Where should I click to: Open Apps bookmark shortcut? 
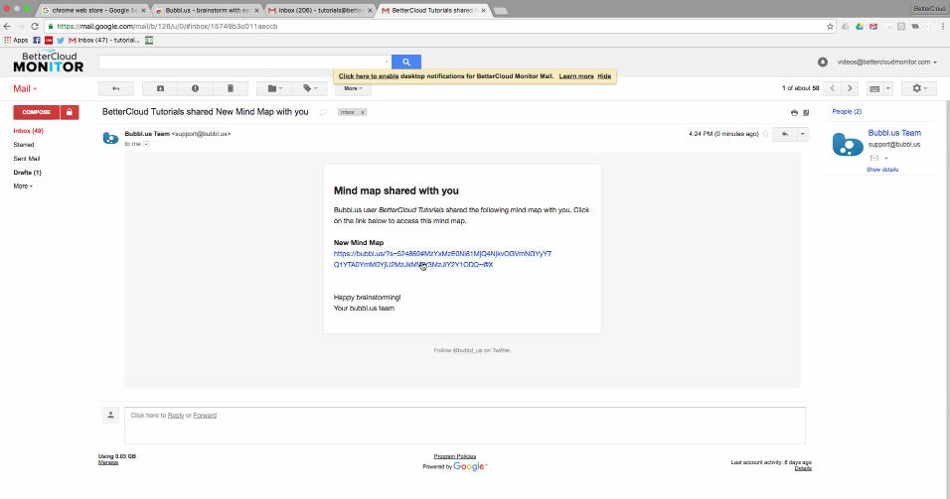coord(16,41)
